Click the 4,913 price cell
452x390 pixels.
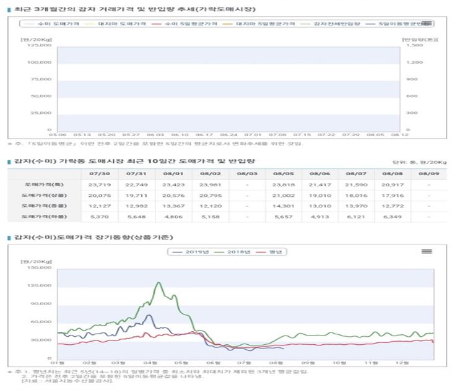[319, 217]
